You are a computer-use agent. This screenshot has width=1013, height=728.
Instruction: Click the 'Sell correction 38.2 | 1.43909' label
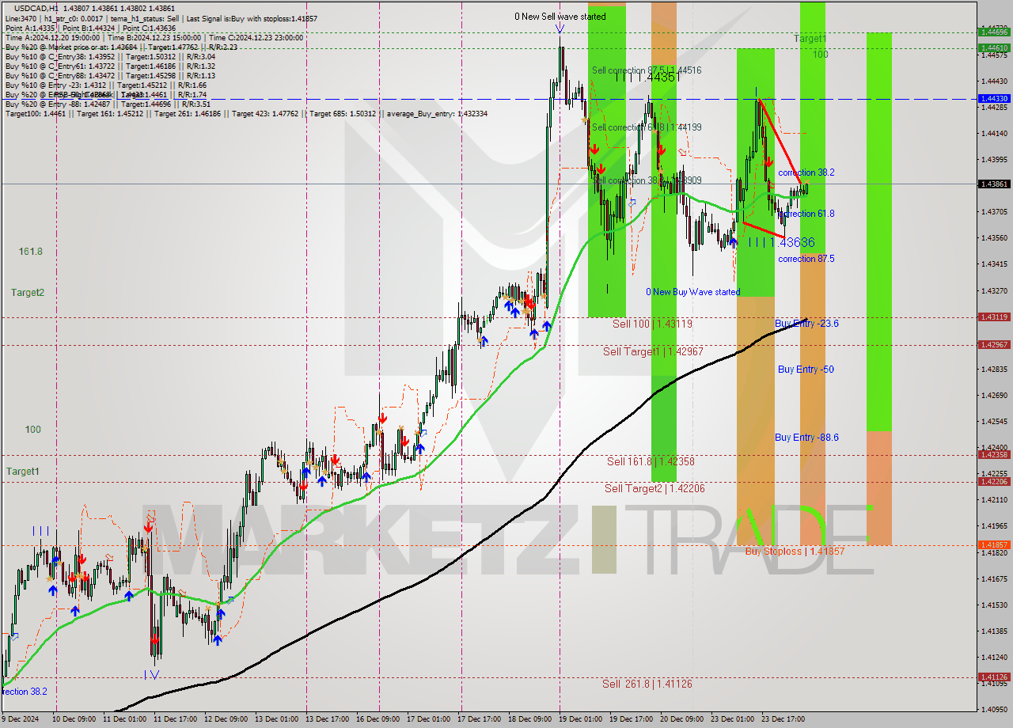pyautogui.click(x=647, y=181)
